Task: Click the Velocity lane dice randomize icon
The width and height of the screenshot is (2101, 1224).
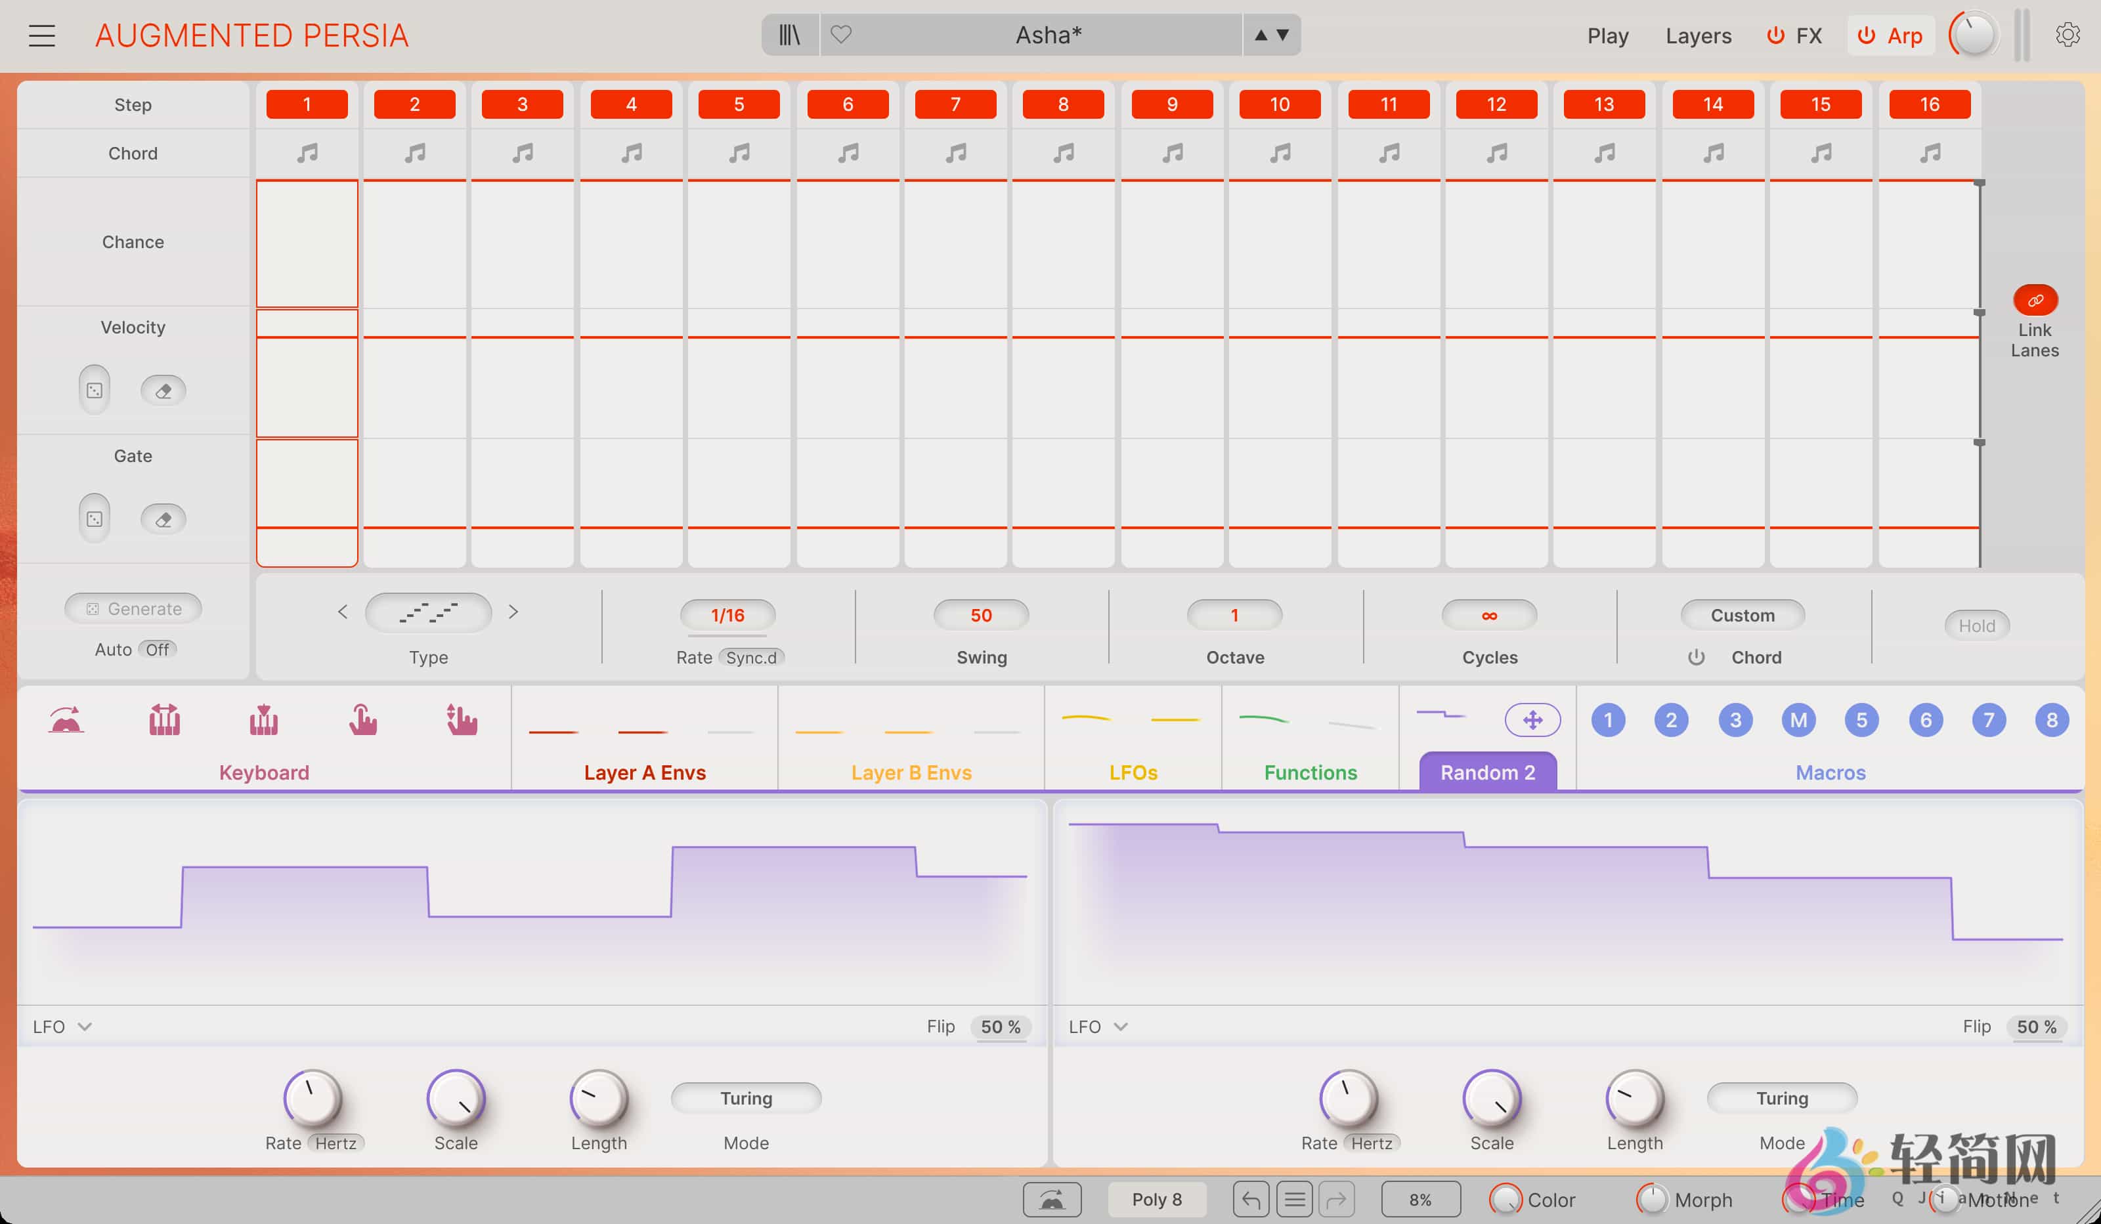Action: click(x=94, y=390)
